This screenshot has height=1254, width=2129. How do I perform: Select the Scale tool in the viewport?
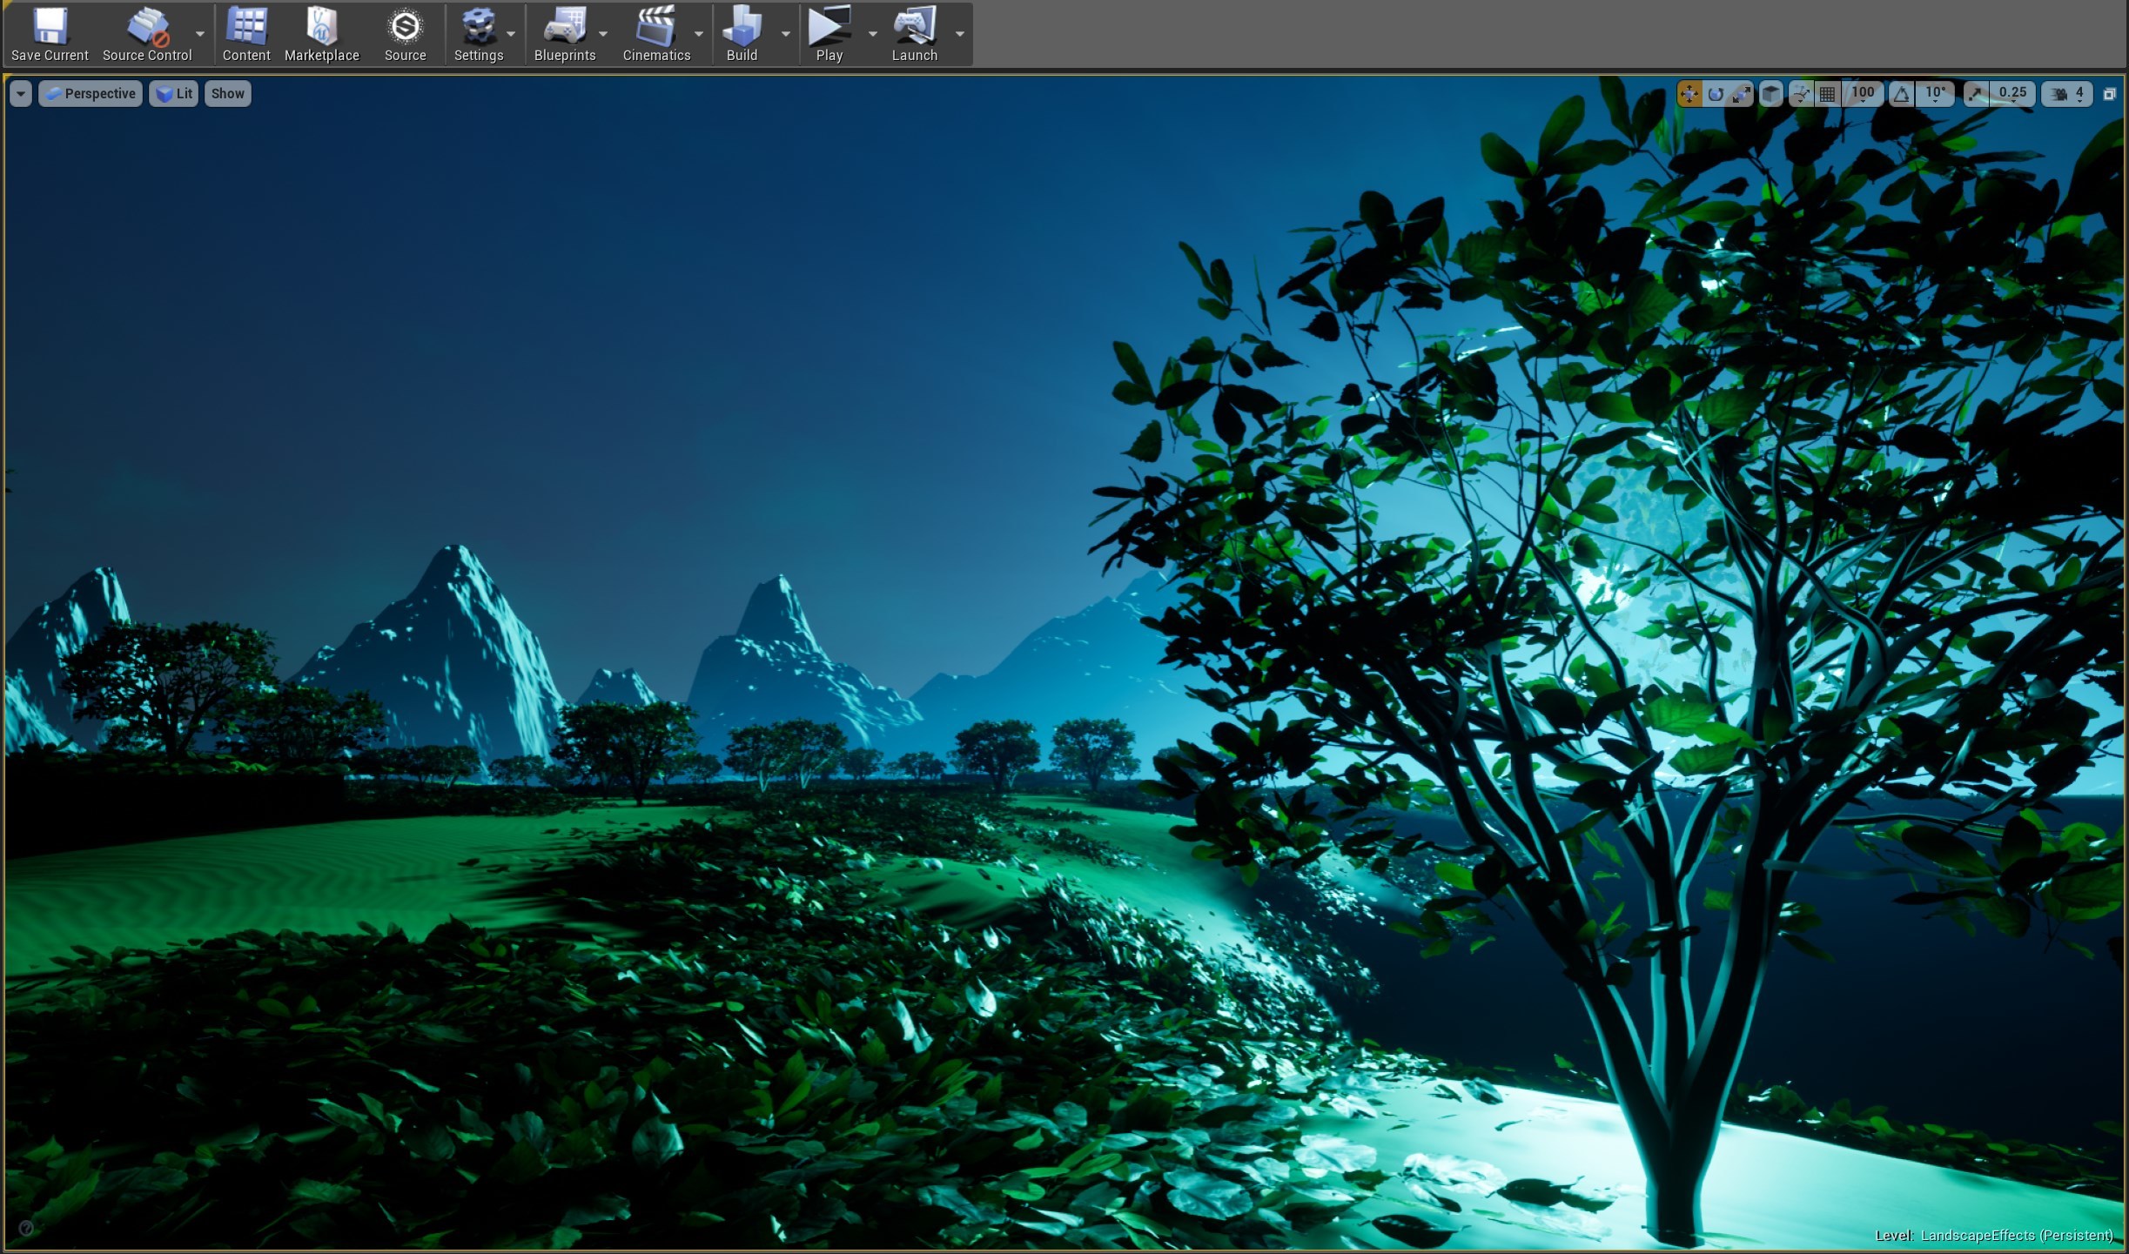tap(1740, 93)
